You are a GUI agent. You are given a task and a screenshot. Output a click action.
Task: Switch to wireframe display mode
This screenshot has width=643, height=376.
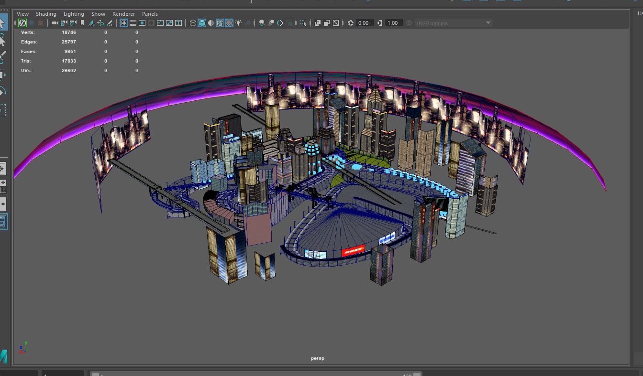point(193,23)
